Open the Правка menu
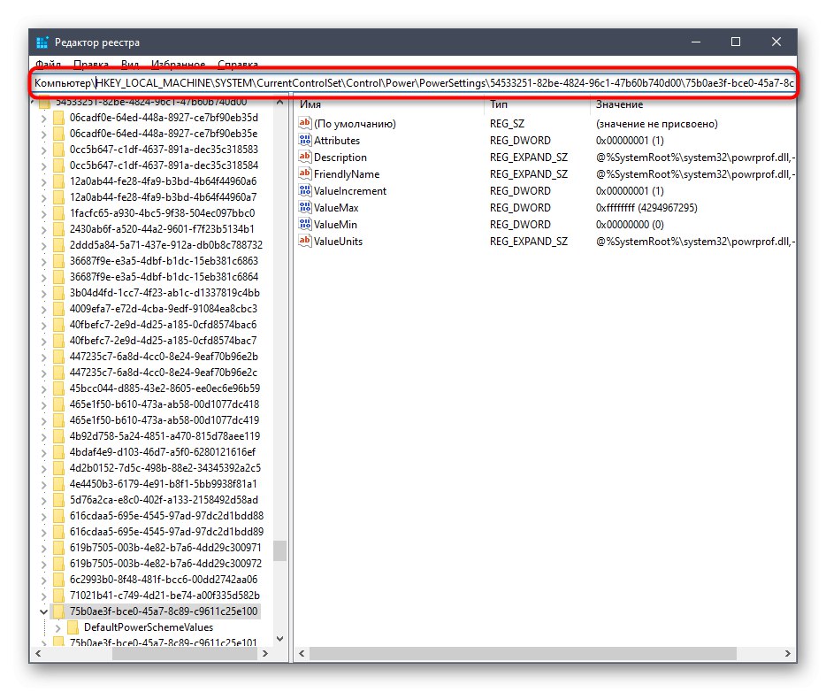The width and height of the screenshot is (826, 692). (90, 65)
